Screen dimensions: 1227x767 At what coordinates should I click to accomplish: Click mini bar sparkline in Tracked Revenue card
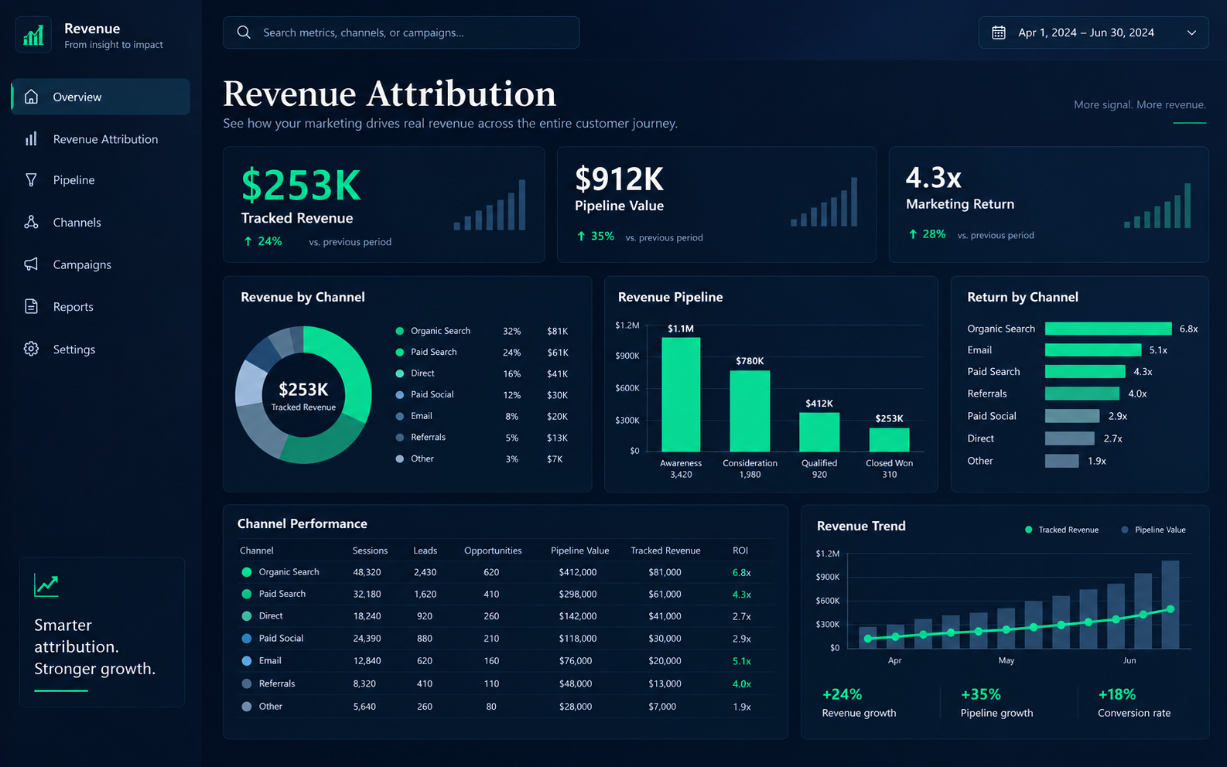[490, 205]
